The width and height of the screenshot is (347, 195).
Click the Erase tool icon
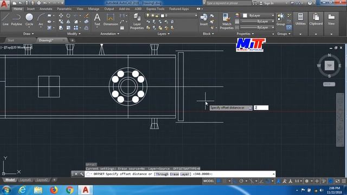pos(87,16)
